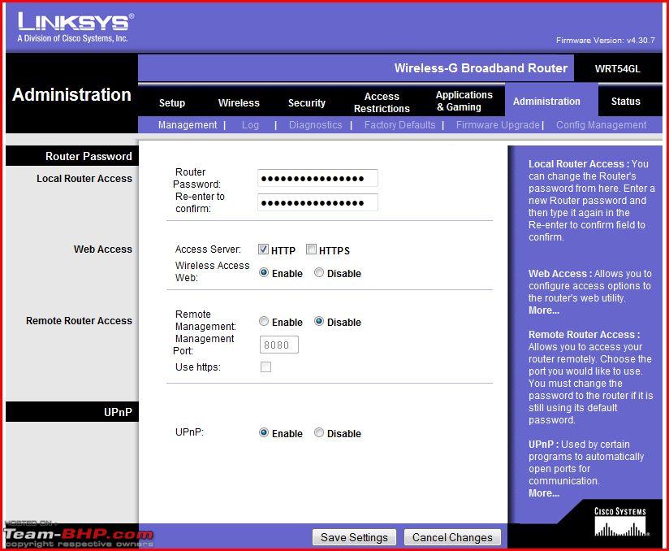Click the Cisco Systems logo

(x=621, y=522)
